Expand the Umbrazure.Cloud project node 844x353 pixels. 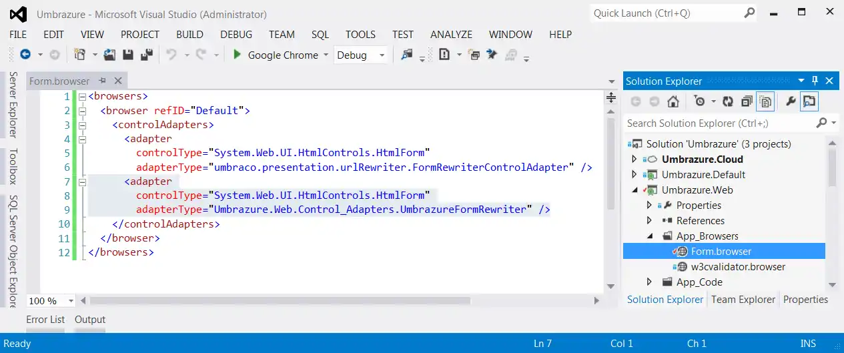[635, 159]
